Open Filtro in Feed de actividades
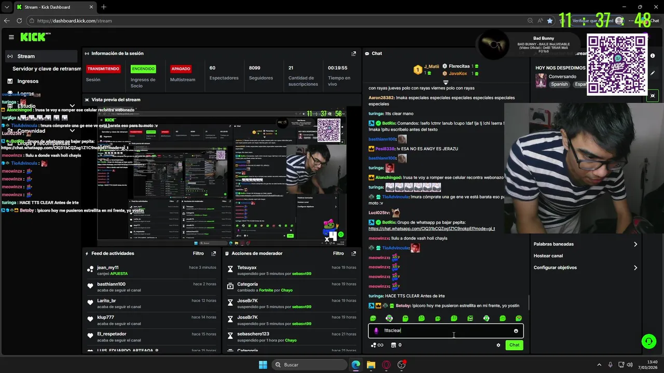The width and height of the screenshot is (664, 373). click(x=198, y=253)
